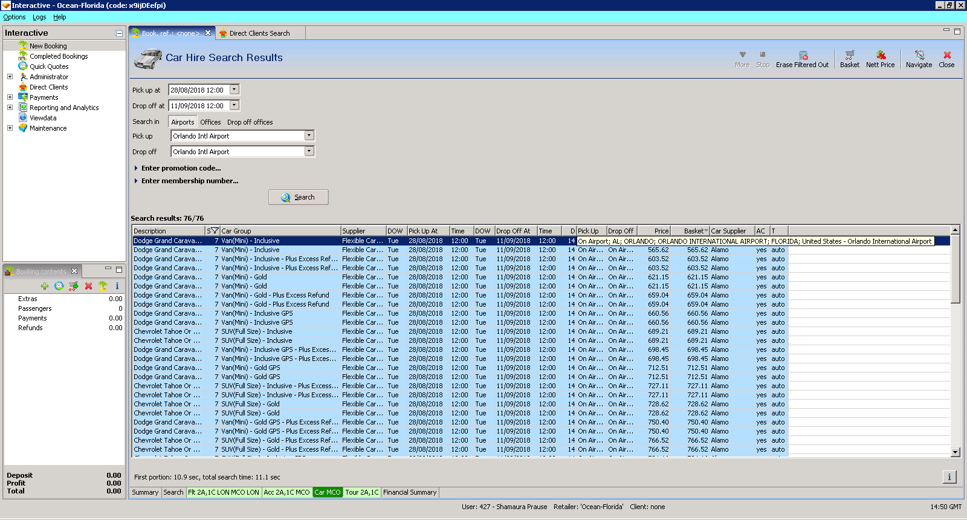Click the Nett Price toolbar icon
967x520 pixels.
[880, 55]
